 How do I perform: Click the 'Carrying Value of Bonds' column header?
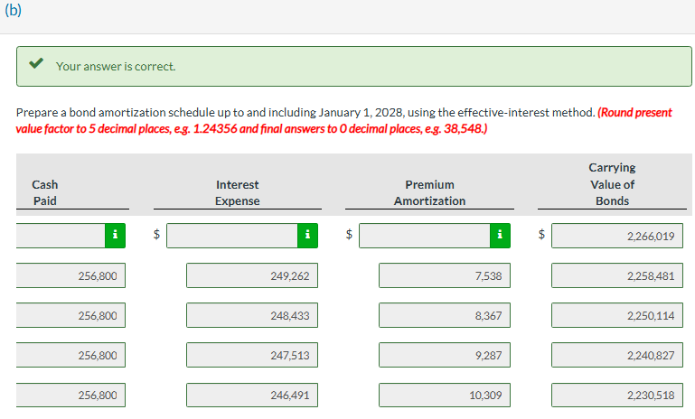tap(612, 184)
